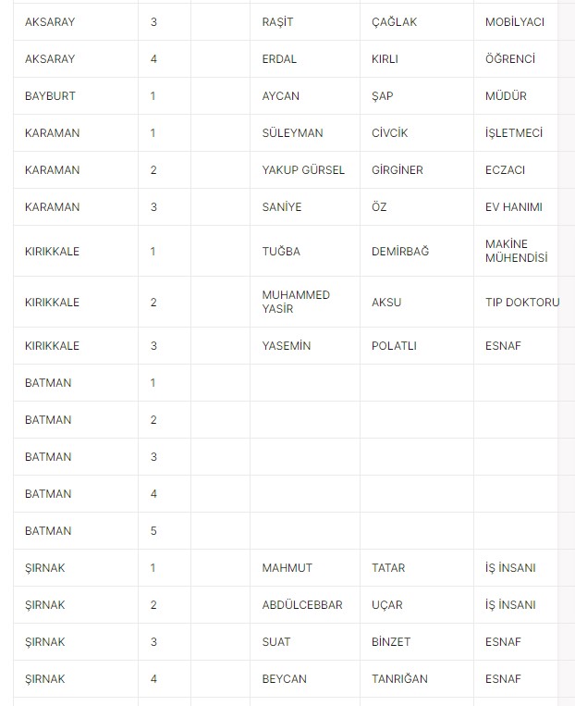Screen dimensions: 575x706
Task: Click the BATMAN row with order number 5
Action: [x=286, y=531]
